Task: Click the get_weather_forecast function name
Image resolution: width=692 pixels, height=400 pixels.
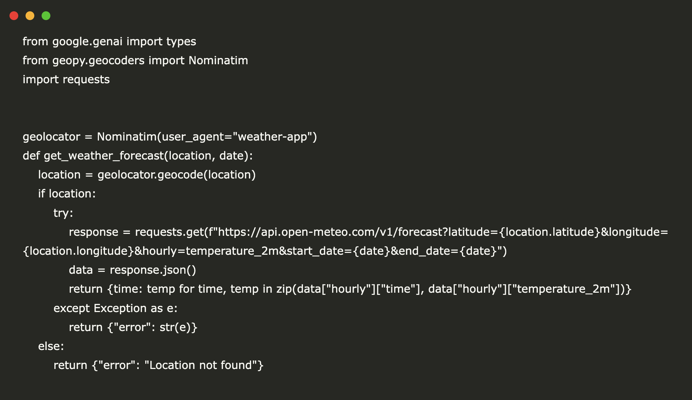Action: click(x=104, y=156)
